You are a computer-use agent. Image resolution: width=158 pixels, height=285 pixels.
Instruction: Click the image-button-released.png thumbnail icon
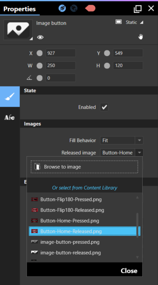click(34, 253)
